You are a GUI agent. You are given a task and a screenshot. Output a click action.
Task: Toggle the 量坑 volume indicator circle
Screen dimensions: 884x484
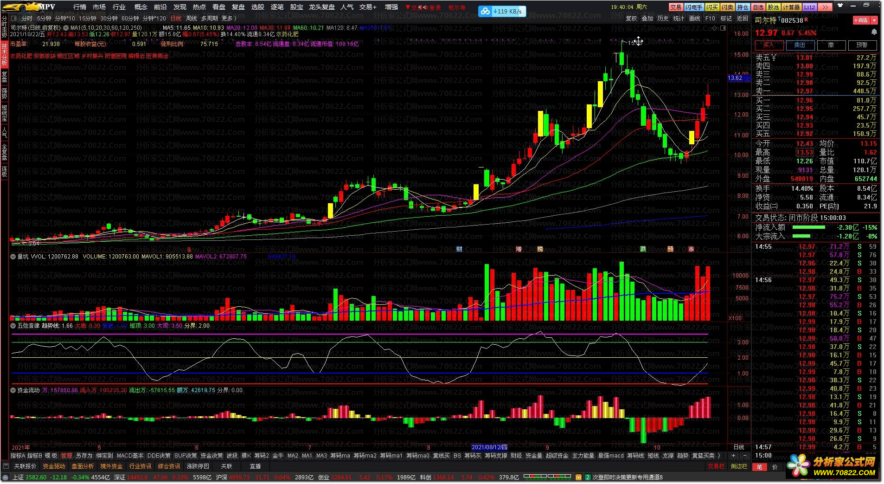coord(13,257)
